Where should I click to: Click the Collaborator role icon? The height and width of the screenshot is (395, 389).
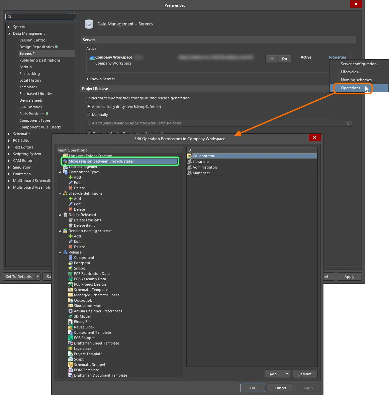(x=189, y=156)
